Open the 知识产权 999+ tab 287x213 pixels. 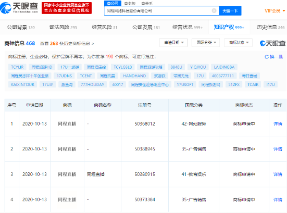coord(229,28)
